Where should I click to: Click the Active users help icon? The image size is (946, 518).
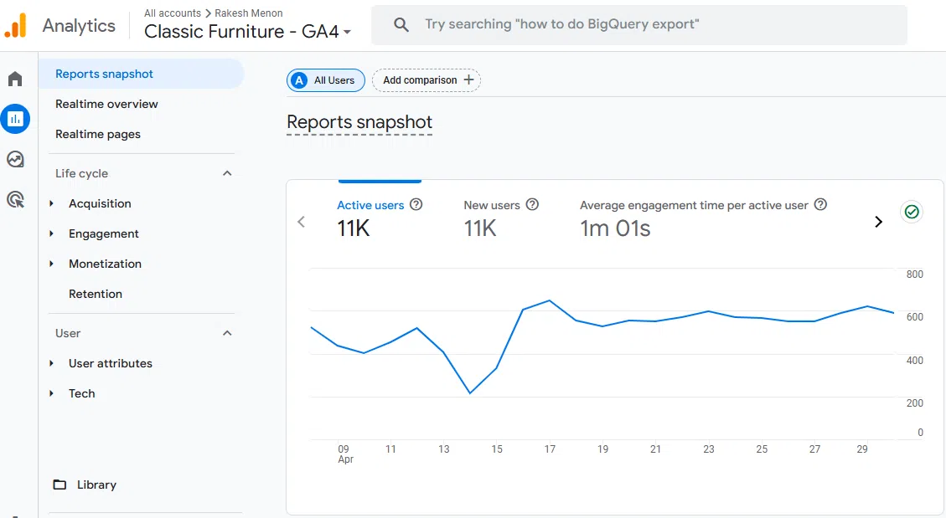point(416,205)
